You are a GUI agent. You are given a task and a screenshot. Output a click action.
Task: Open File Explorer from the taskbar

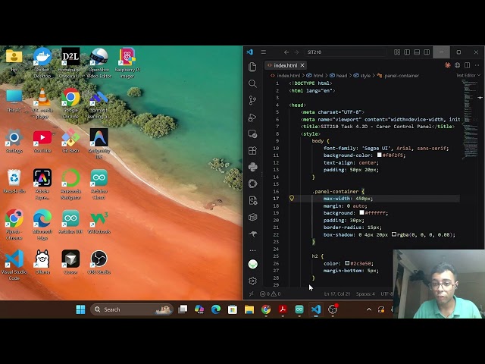(249, 309)
